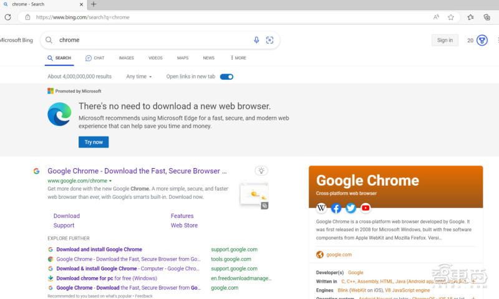This screenshot has height=299, width=499.
Task: Click the Microsoft logo by 'Promoted by Microsoft'
Action: pyautogui.click(x=51, y=91)
